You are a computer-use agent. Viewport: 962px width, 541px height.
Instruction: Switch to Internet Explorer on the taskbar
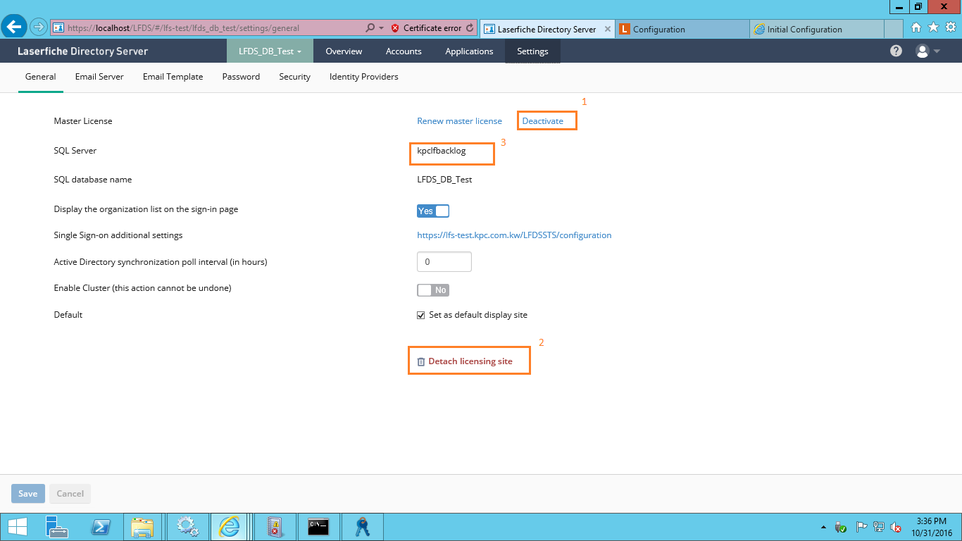click(x=230, y=526)
